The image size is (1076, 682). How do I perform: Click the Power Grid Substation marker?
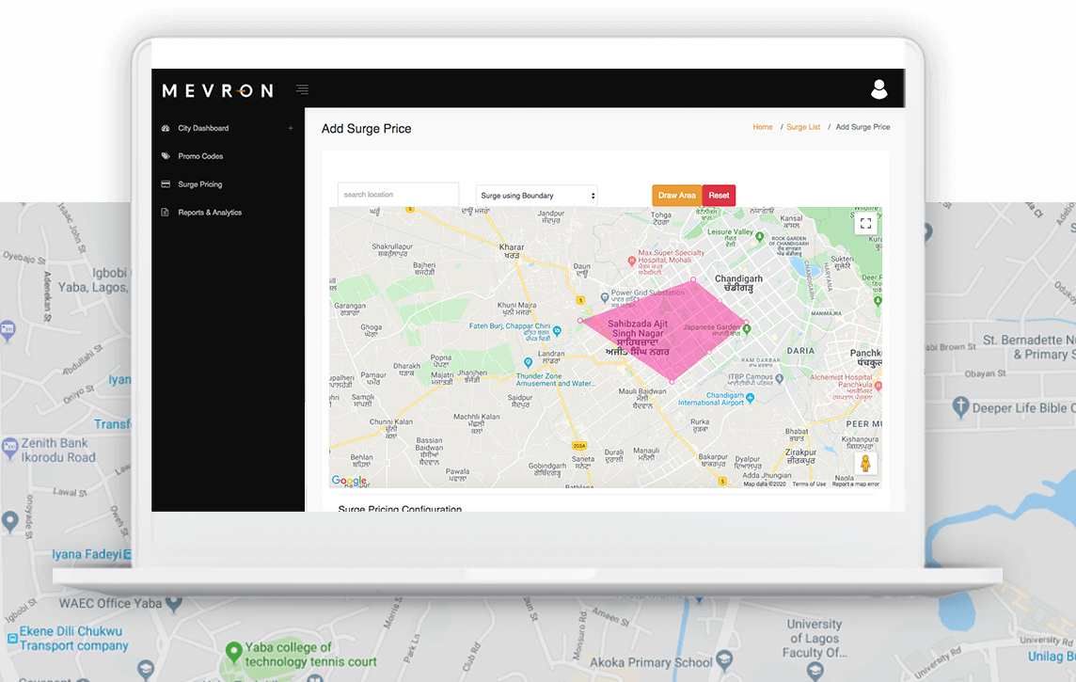click(x=605, y=297)
